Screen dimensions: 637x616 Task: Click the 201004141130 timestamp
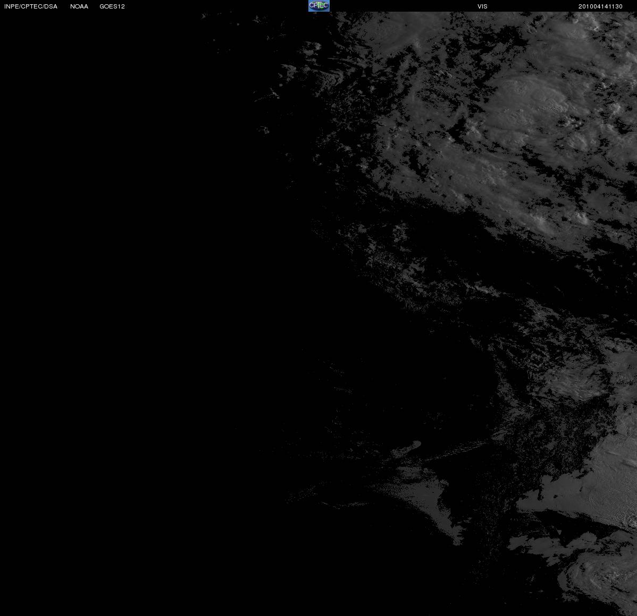[600, 6]
